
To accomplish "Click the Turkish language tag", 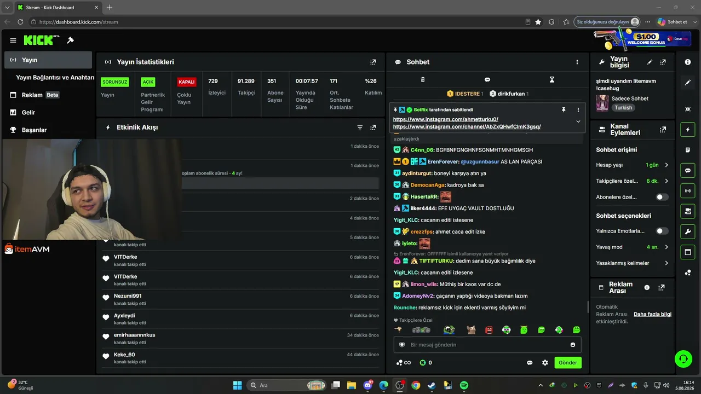I will coord(623,108).
